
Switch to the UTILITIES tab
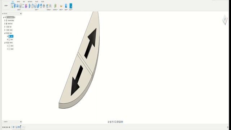[43, 1]
